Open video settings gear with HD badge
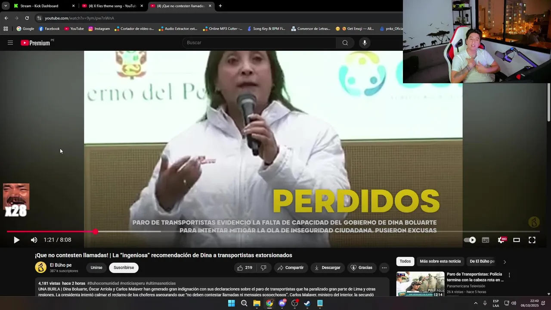Screen dimensions: 551x310 point(501,240)
